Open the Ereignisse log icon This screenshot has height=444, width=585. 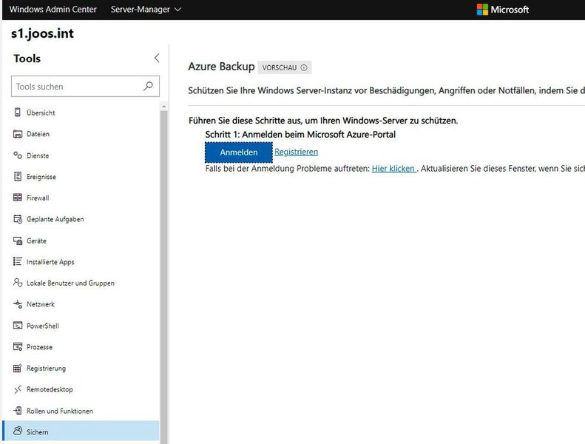click(x=18, y=176)
